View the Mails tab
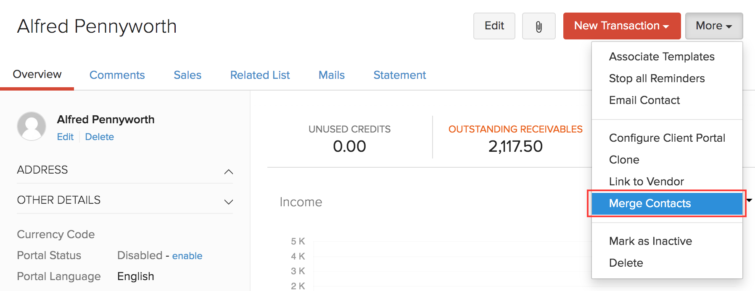Screen dimensions: 755x291 point(331,75)
